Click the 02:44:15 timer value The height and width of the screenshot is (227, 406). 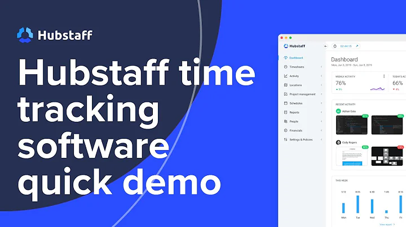coord(346,46)
